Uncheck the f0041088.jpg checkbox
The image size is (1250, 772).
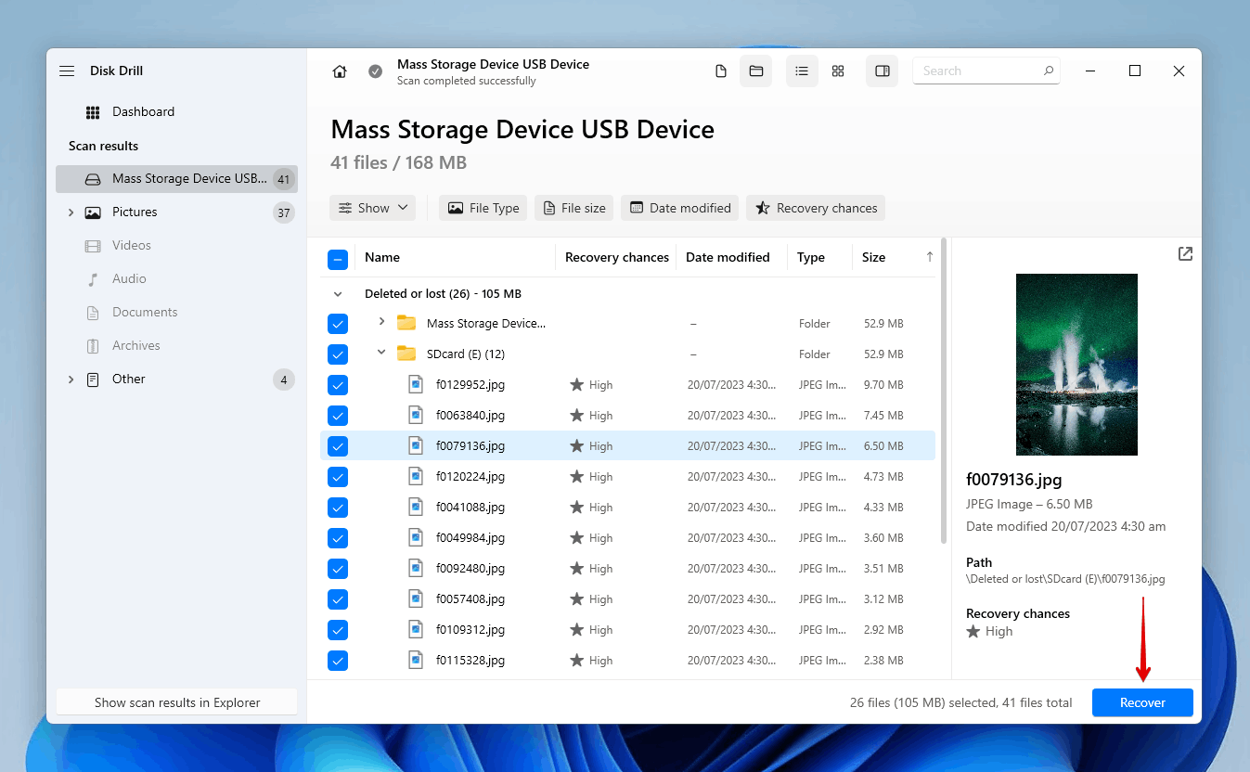pos(338,508)
